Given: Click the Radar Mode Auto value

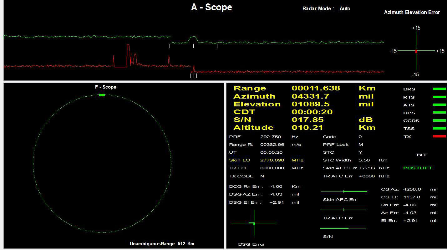Looking at the screenshot, I should [345, 9].
